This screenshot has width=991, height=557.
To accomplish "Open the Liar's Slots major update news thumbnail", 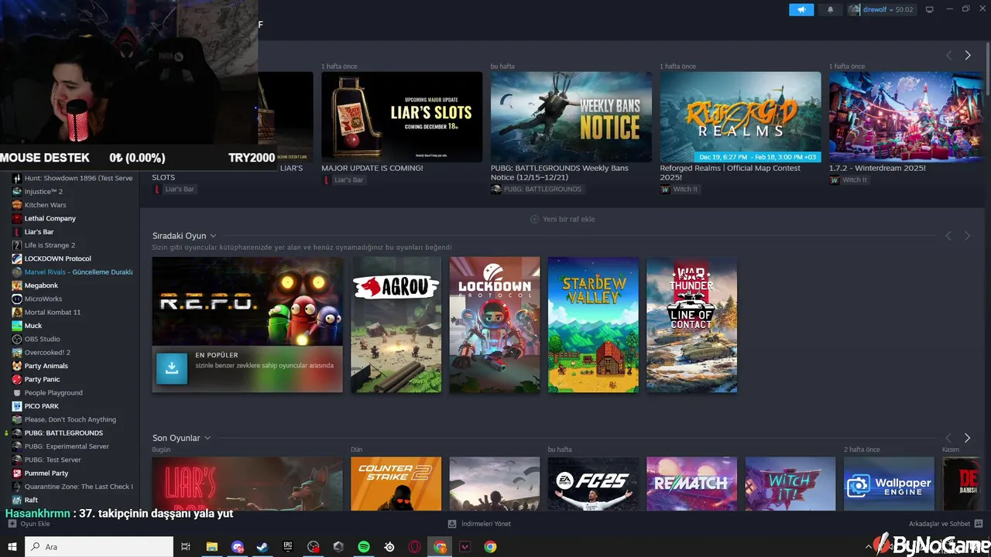I will pyautogui.click(x=402, y=117).
